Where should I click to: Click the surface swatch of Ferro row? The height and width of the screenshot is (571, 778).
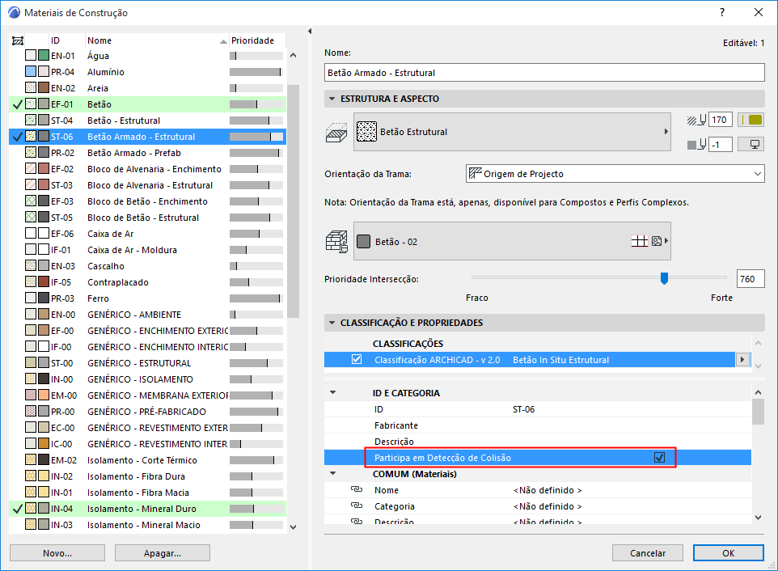pyautogui.click(x=44, y=298)
